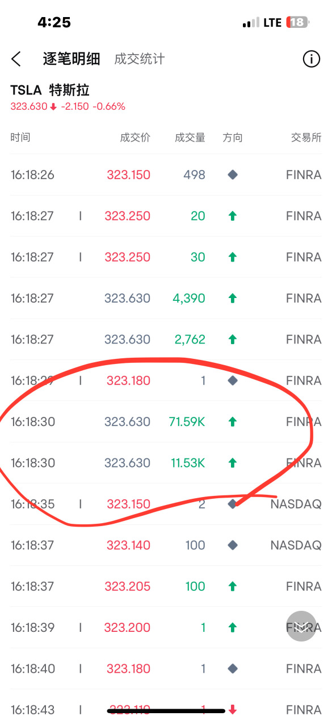
Task: Switch to the 成交统计 tab
Action: 138,59
